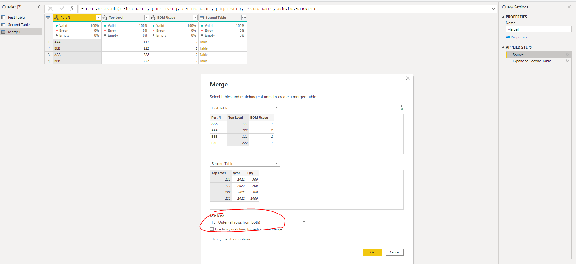Enable fuzzy matching checkbox
576x264 pixels.
212,229
